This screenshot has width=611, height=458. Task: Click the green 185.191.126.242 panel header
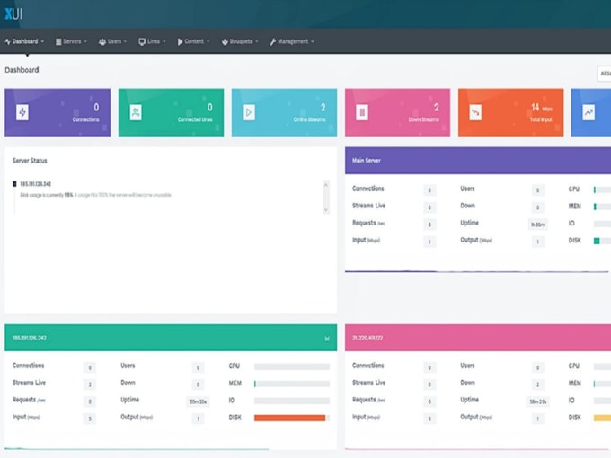[171, 338]
